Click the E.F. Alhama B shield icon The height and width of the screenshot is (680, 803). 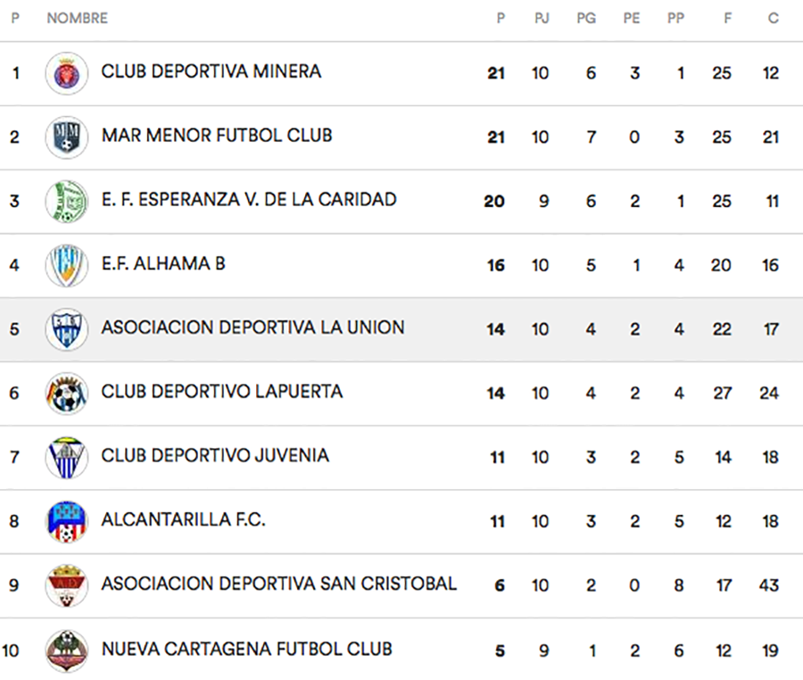(x=67, y=266)
